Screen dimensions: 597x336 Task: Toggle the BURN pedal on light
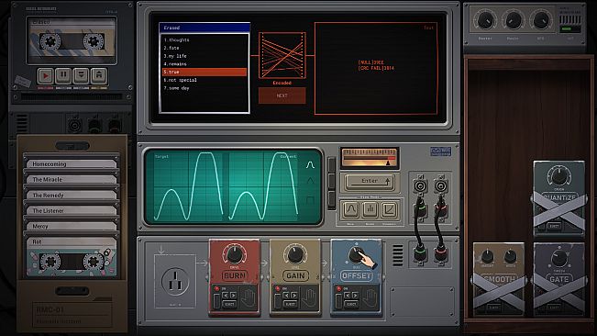(216, 289)
